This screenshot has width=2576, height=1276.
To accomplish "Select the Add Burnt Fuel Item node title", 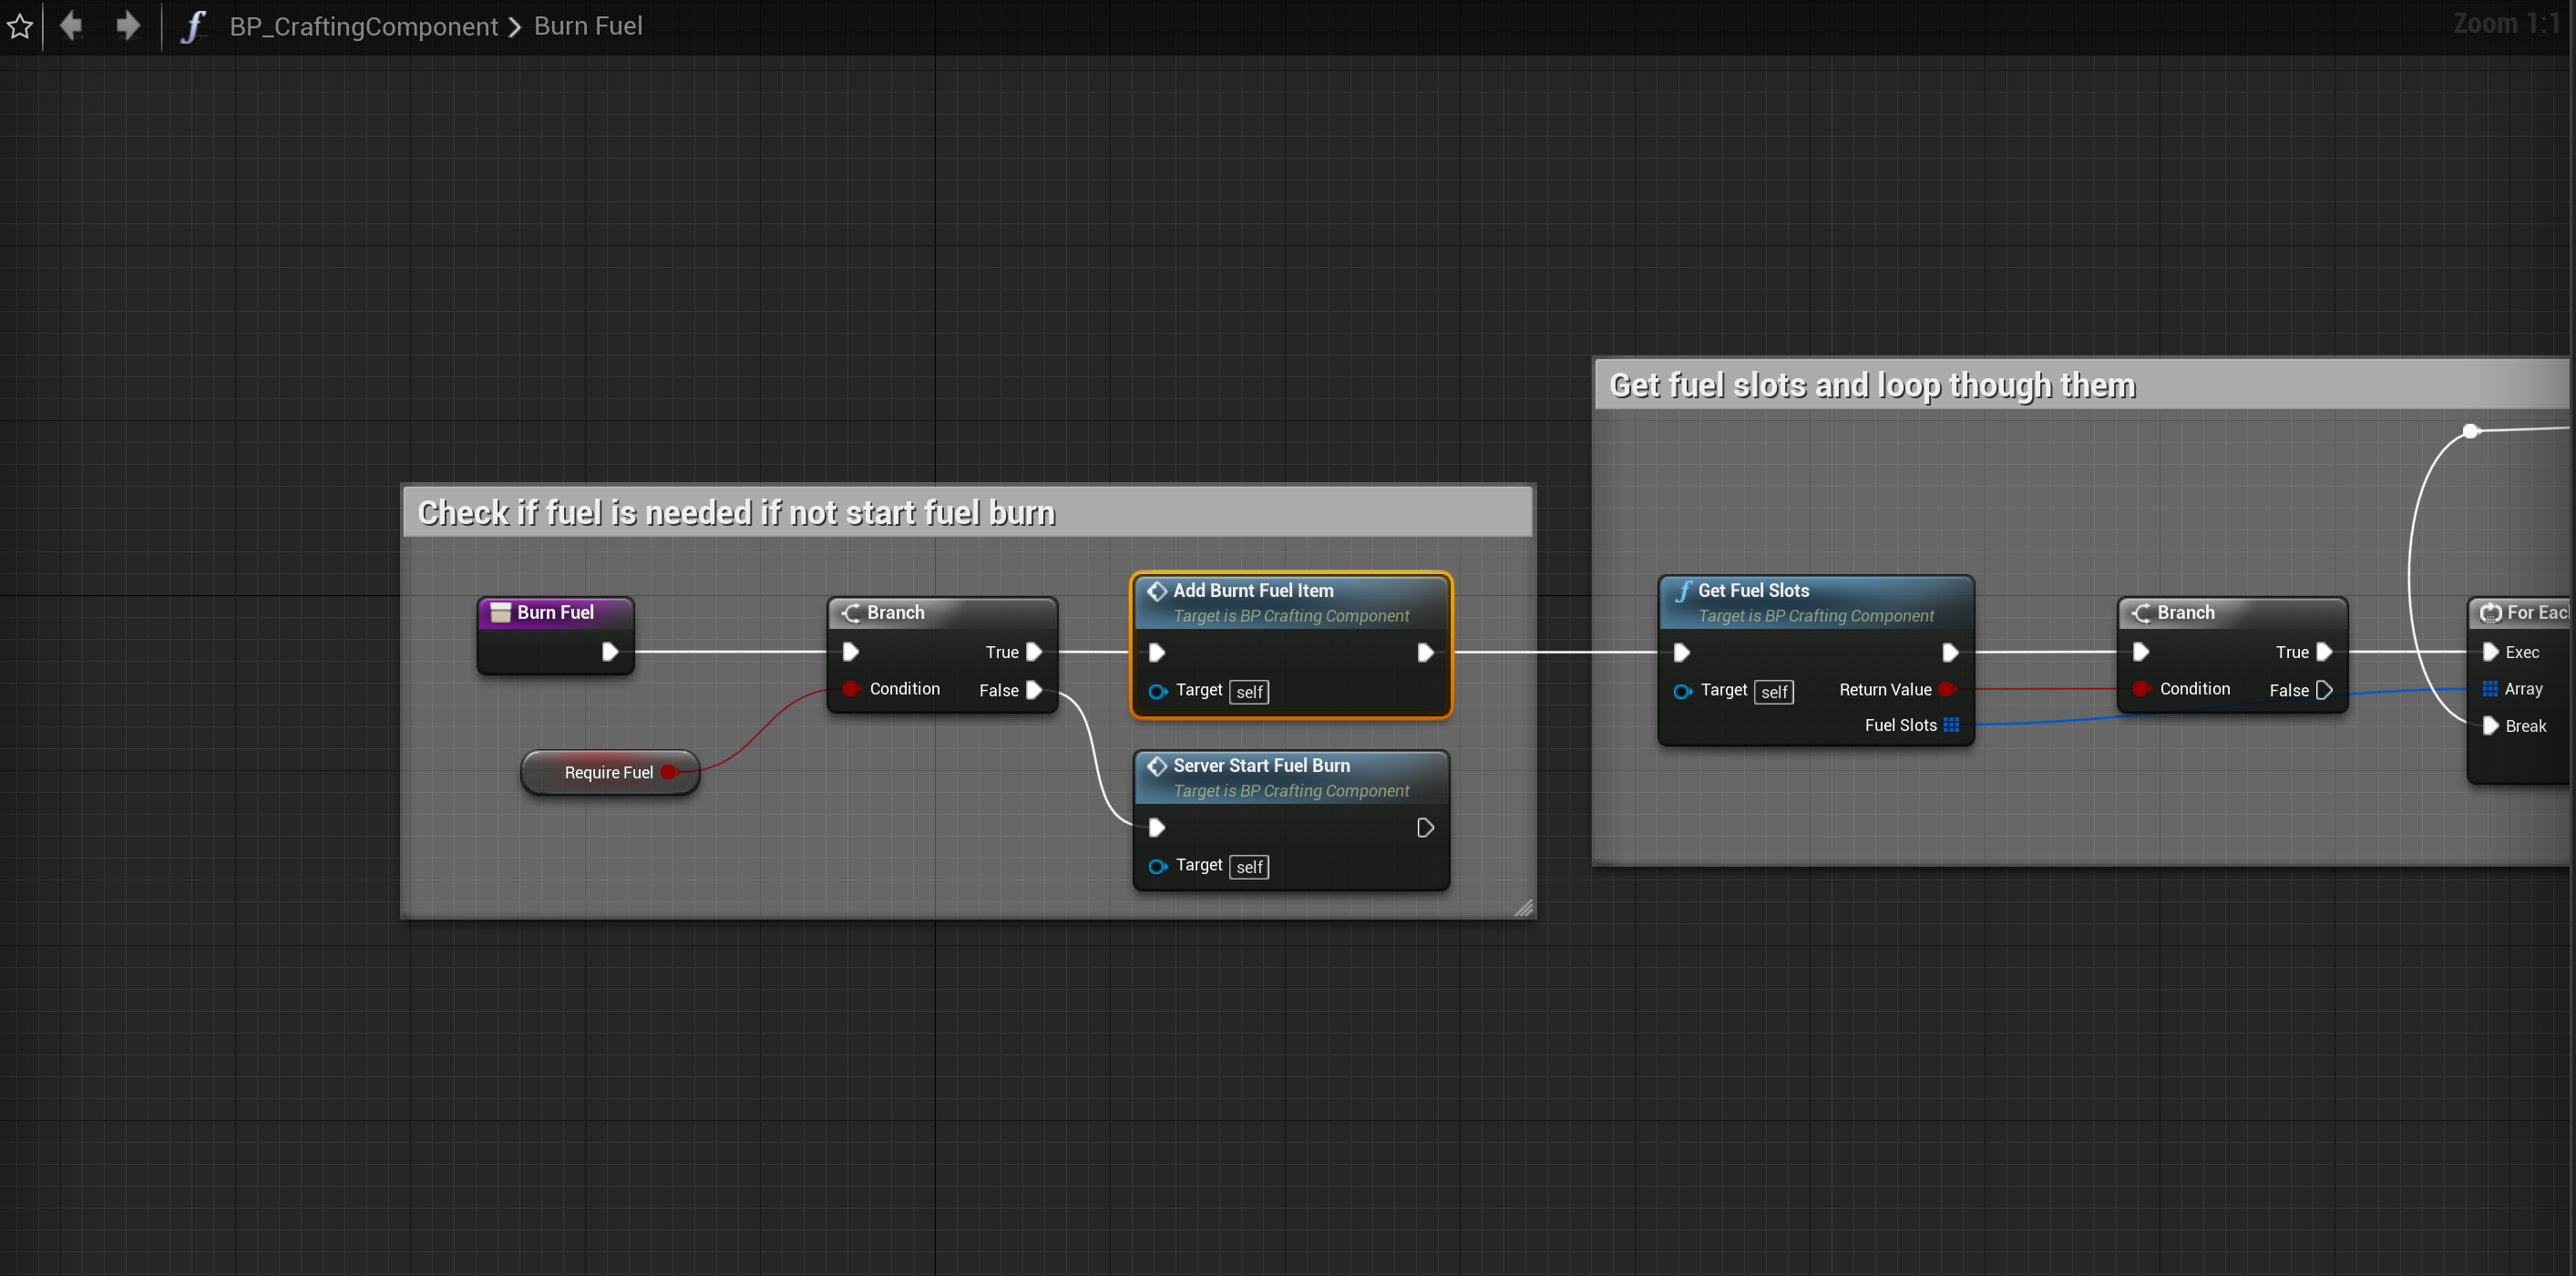I will click(1253, 590).
